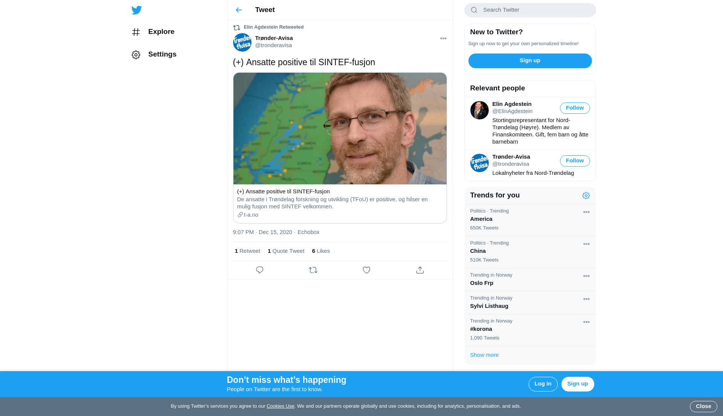Viewport: 723px width, 416px height.
Task: Follow Elin Agdestein
Action: tap(575, 108)
